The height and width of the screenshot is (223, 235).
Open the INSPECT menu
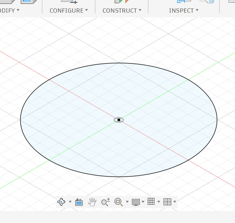(x=184, y=11)
